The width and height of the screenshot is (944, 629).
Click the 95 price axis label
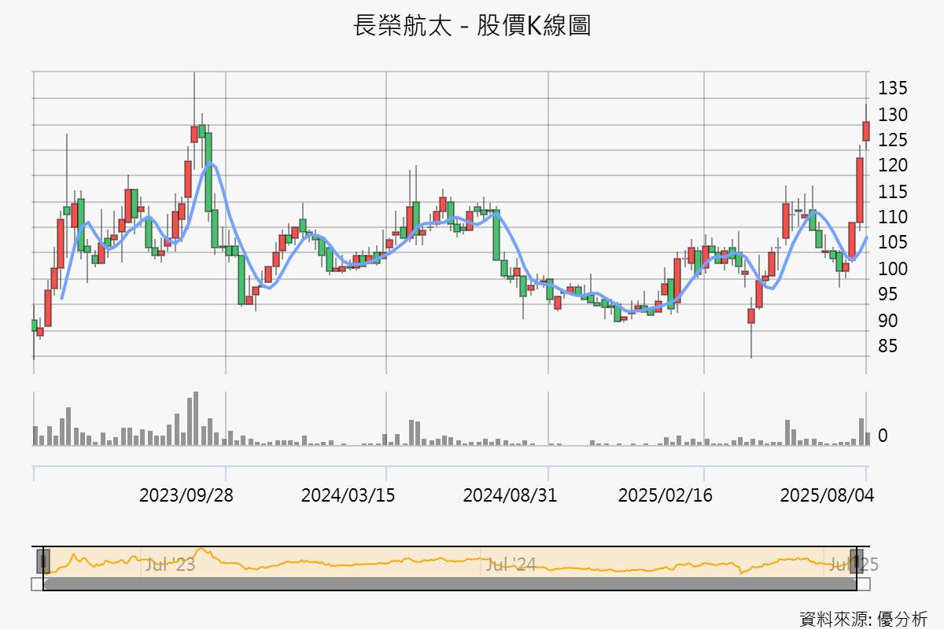click(x=888, y=295)
